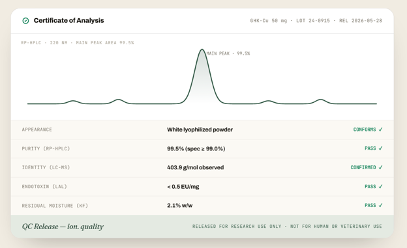Select the lot and release date text

point(316,21)
